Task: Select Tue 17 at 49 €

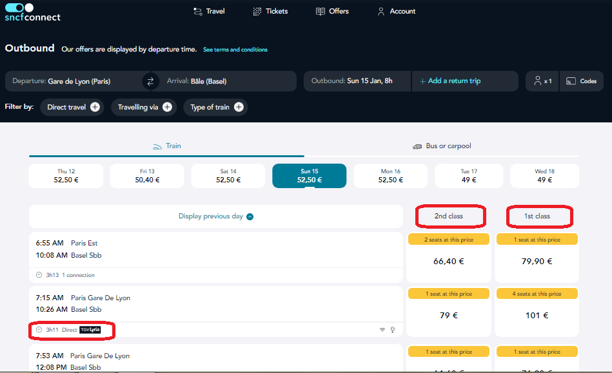Action: pos(469,176)
